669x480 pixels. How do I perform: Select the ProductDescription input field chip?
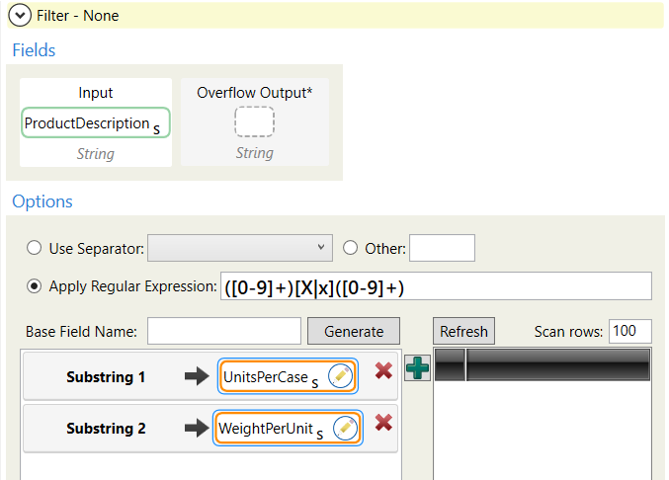[x=94, y=123]
